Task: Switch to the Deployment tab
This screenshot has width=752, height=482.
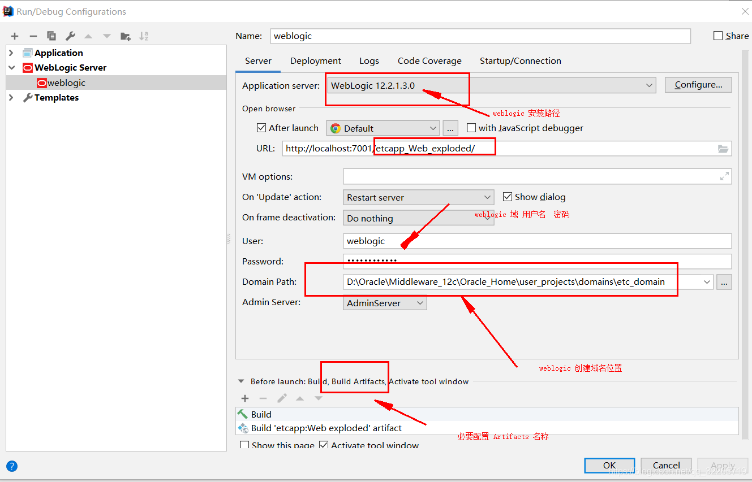Action: point(316,61)
